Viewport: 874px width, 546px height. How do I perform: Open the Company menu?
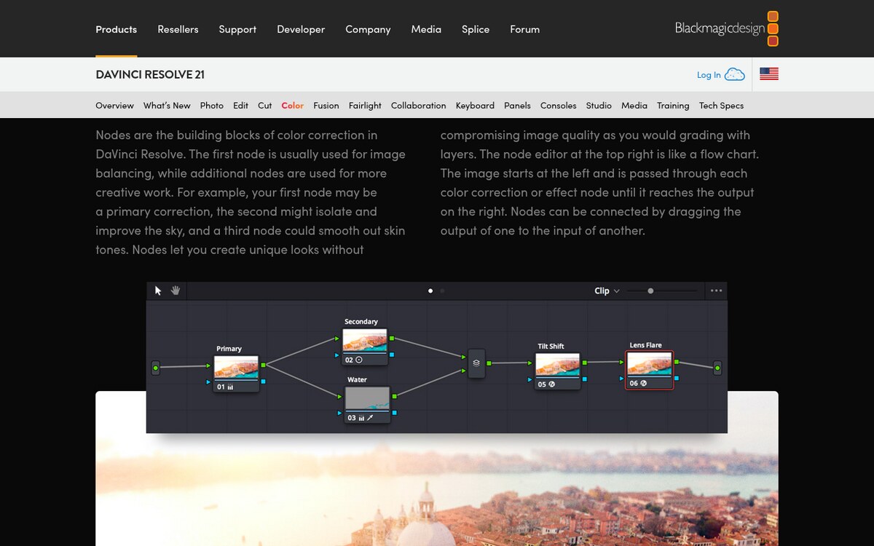tap(368, 29)
